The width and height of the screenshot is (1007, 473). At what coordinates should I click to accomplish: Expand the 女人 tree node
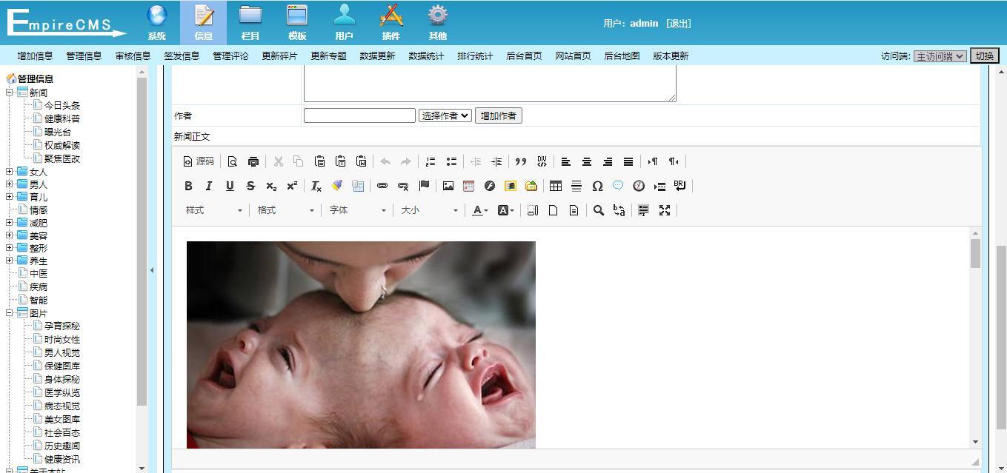point(10,172)
